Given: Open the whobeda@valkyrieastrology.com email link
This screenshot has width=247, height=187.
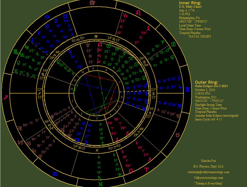Looking at the screenshot, I should 208,172.
